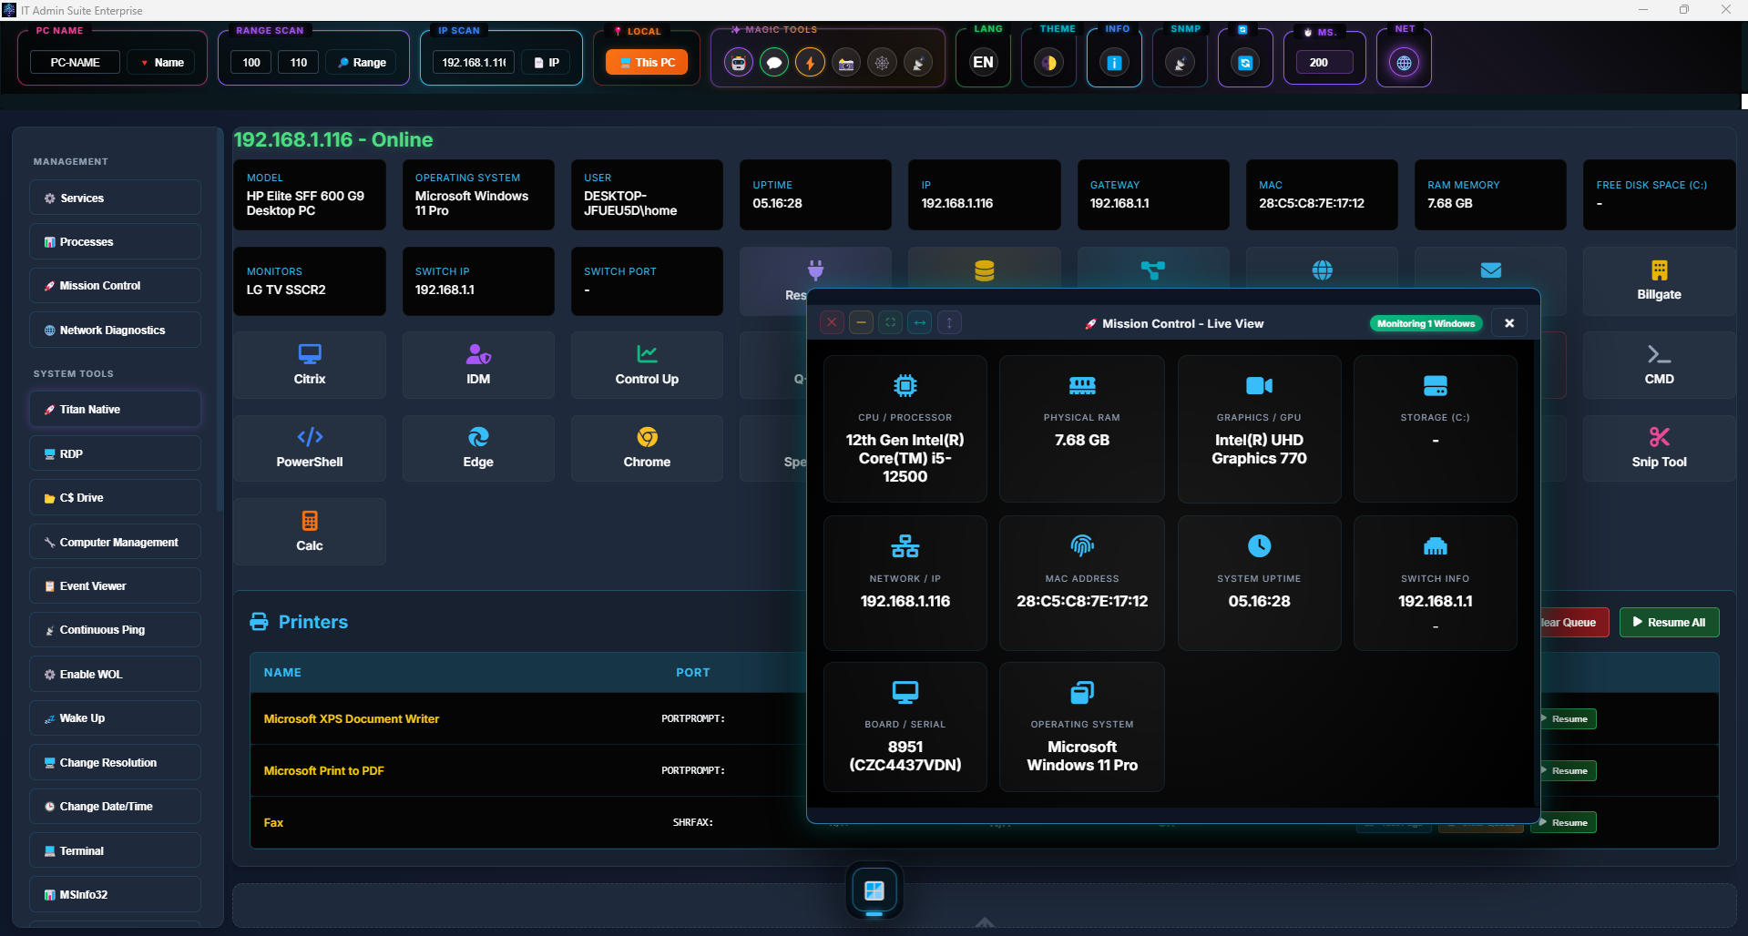This screenshot has width=1748, height=936.
Task: Click the red X in Mission Control toolbar
Action: coord(832,322)
